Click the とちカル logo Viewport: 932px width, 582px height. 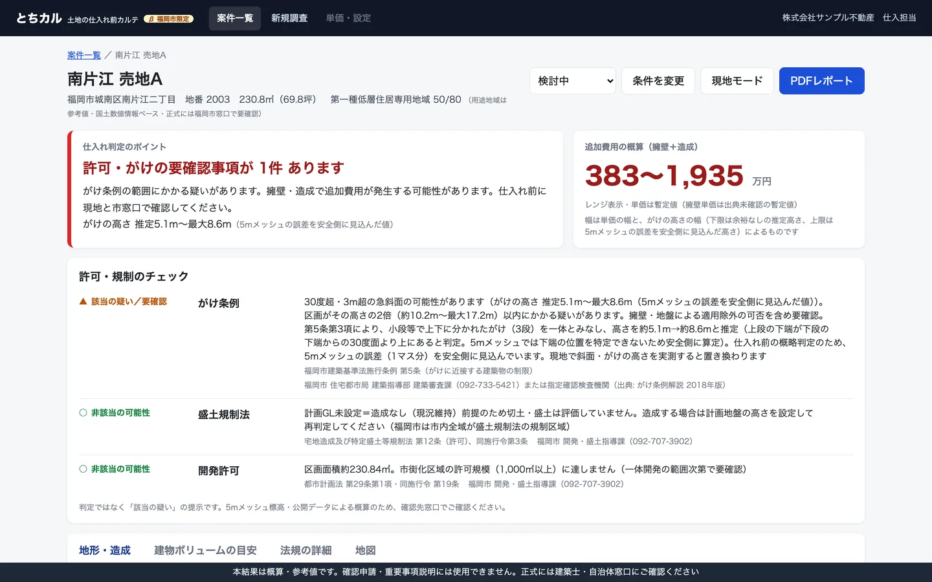click(x=39, y=18)
